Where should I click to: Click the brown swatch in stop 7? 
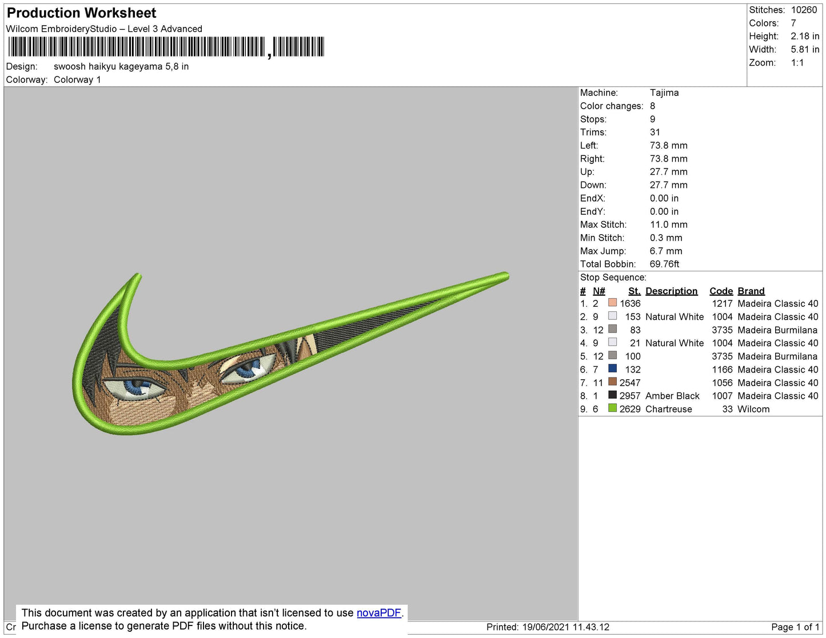pyautogui.click(x=612, y=382)
